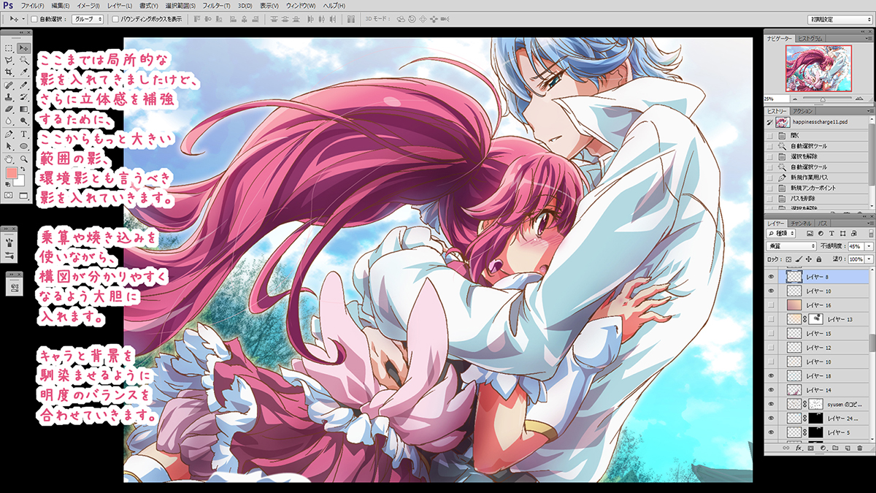
Task: Expand the 初期設定 workspace dropdown
Action: pyautogui.click(x=839, y=19)
